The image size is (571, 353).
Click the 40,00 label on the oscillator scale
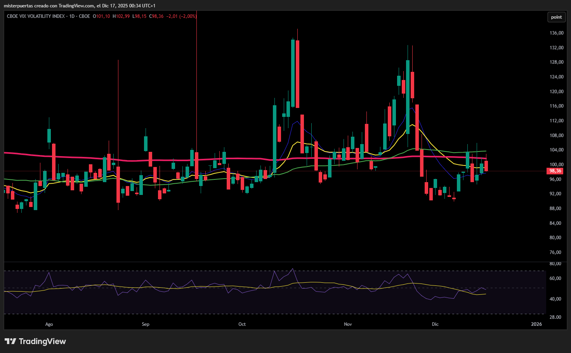point(556,299)
